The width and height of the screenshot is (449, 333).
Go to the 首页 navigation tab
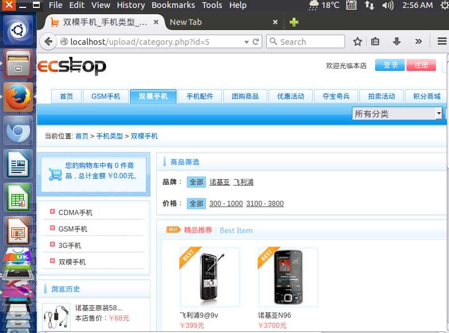tap(66, 96)
